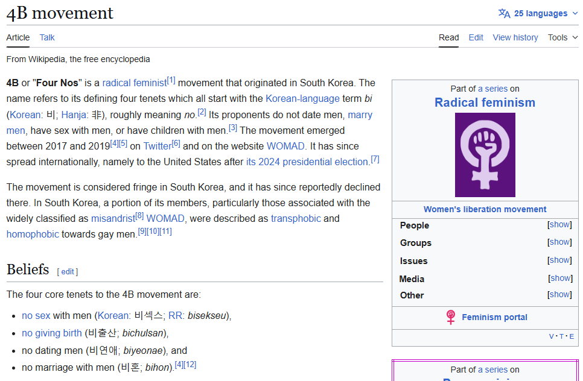Click the radical feminism fist symbol image
Screen dimensions: 583x381
[485, 155]
